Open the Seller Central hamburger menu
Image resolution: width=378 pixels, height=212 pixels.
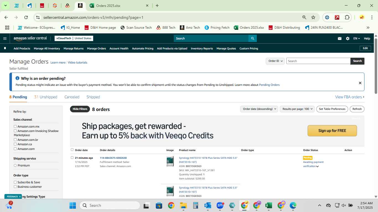pyautogui.click(x=5, y=38)
